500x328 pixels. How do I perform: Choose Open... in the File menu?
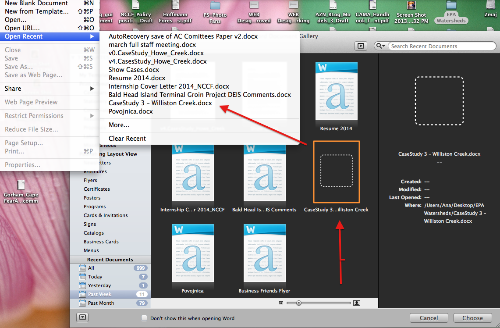[x=50, y=19]
